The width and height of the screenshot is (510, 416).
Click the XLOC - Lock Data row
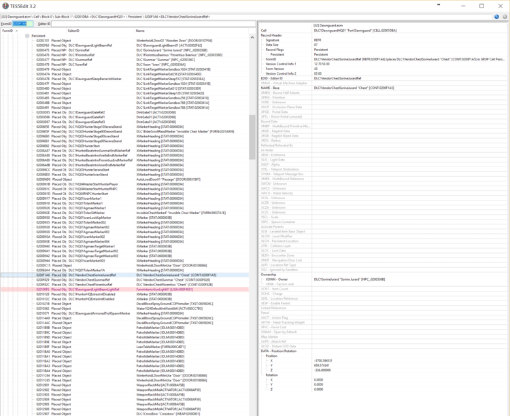coord(384,250)
